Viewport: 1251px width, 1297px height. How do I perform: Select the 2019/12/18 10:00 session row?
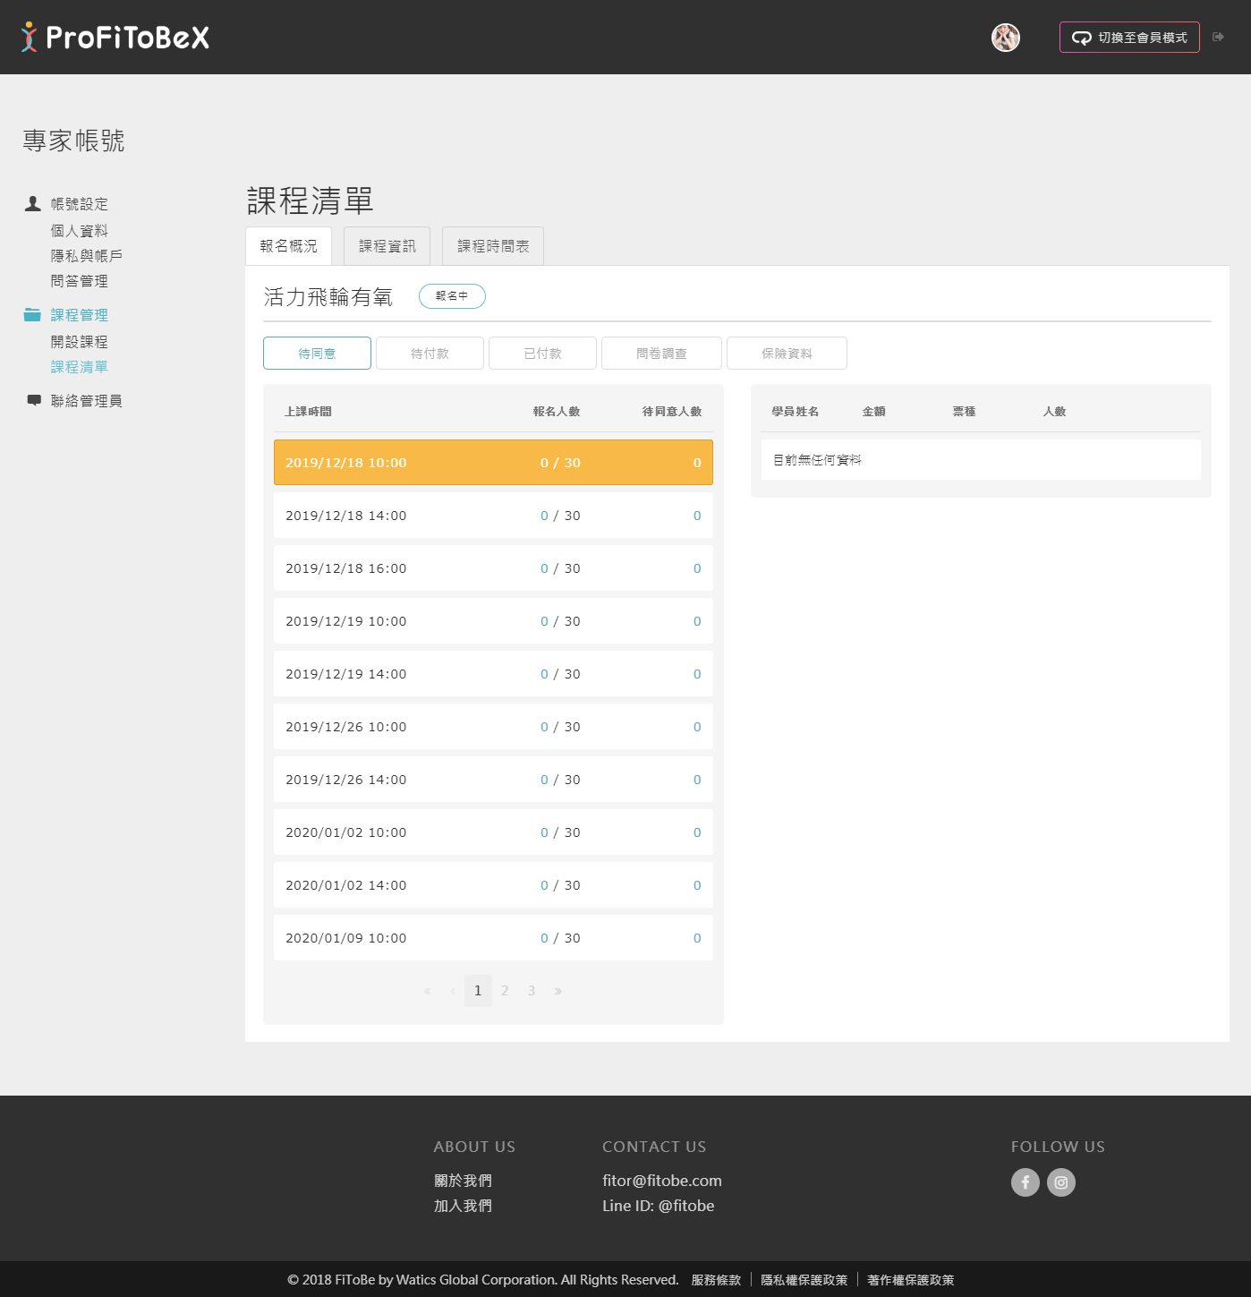493,463
